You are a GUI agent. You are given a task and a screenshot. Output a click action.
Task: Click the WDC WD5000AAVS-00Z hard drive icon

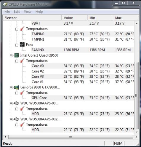(x=17, y=119)
